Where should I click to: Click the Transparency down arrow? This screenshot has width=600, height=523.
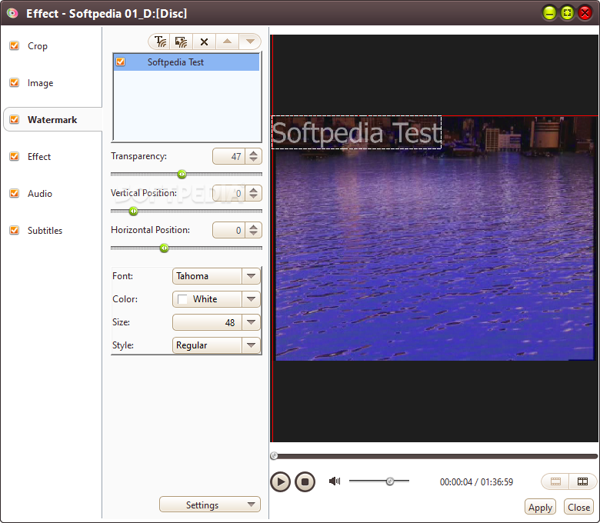[253, 159]
